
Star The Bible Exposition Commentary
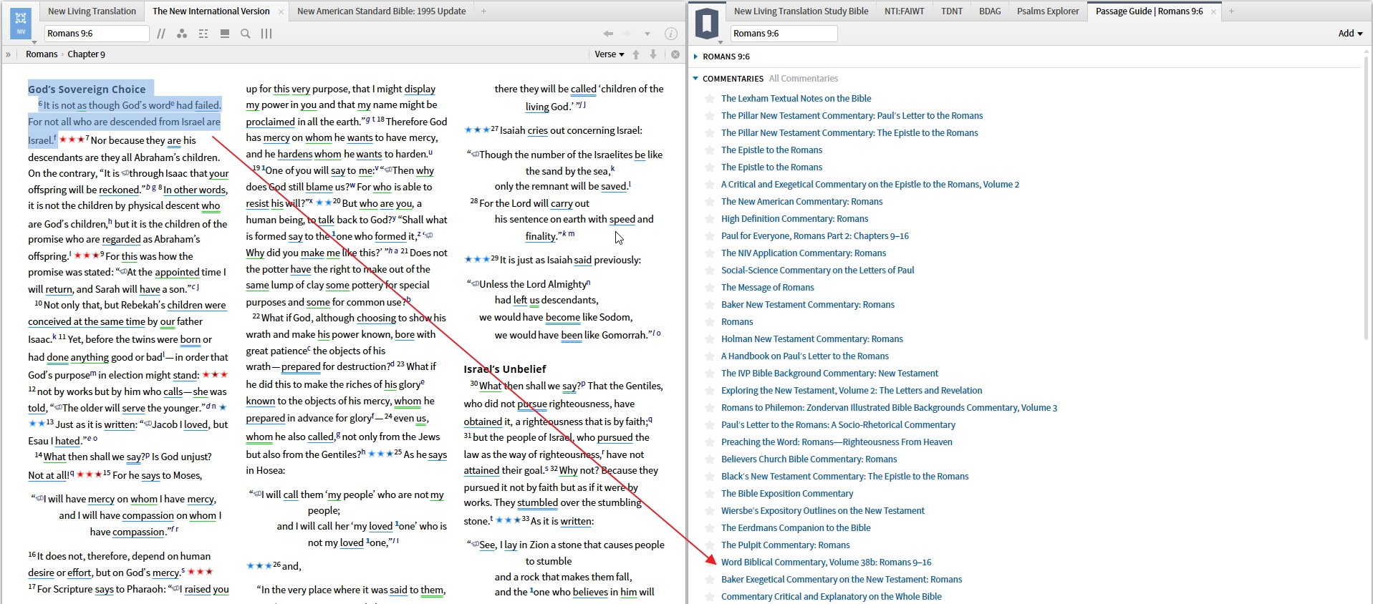(710, 494)
